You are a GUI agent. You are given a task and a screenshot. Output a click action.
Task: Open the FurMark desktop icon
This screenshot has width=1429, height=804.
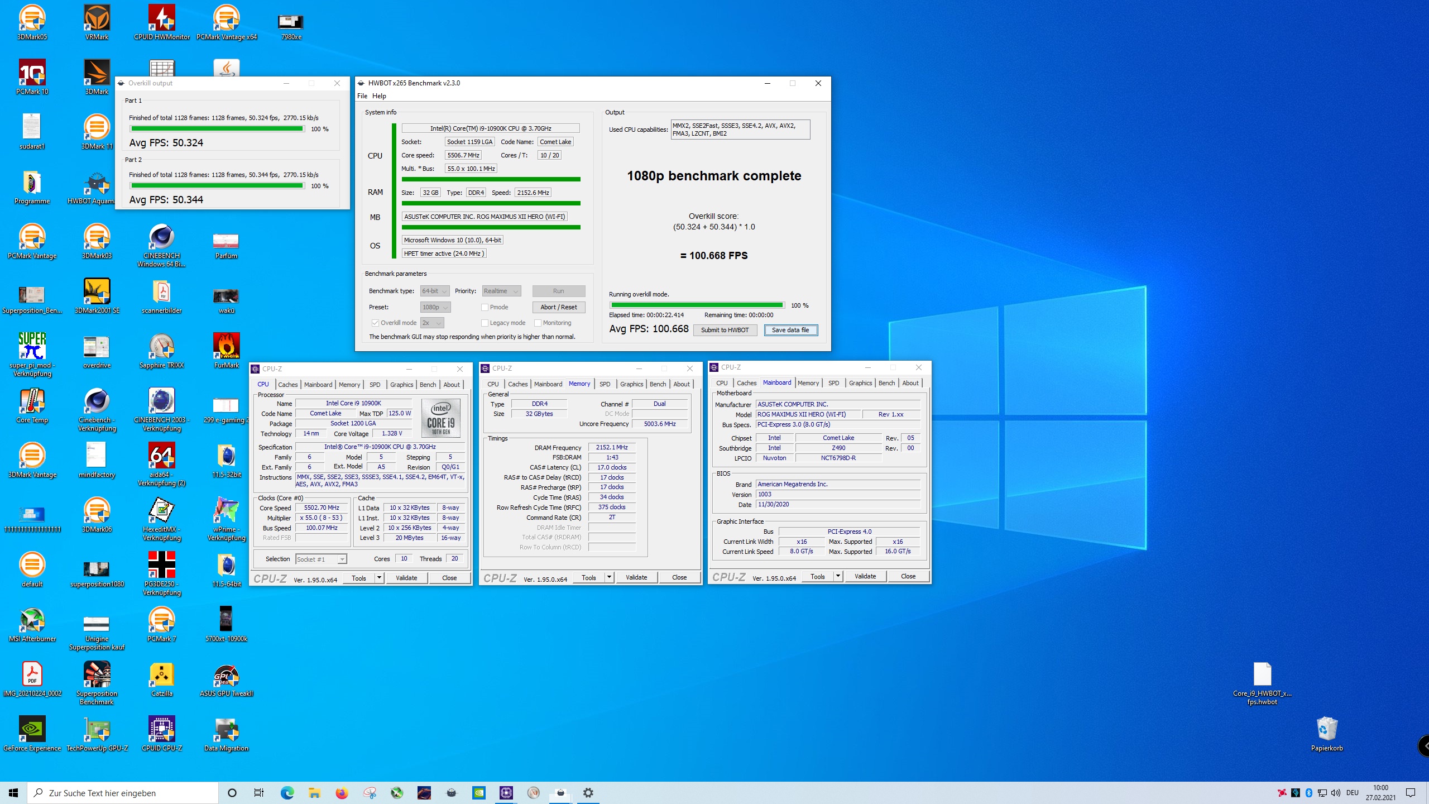click(x=227, y=351)
